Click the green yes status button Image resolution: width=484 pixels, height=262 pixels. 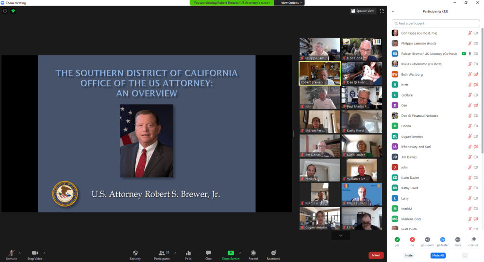(x=397, y=240)
